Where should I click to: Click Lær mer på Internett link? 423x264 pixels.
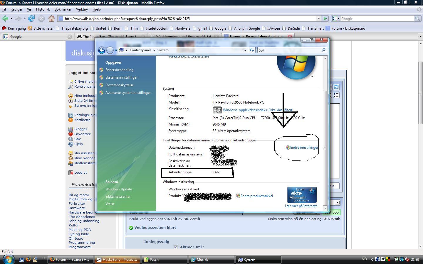coord(302,206)
